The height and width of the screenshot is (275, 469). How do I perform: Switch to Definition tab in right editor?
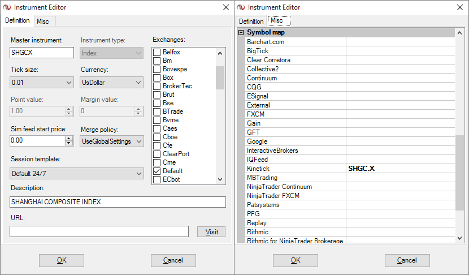tap(251, 22)
